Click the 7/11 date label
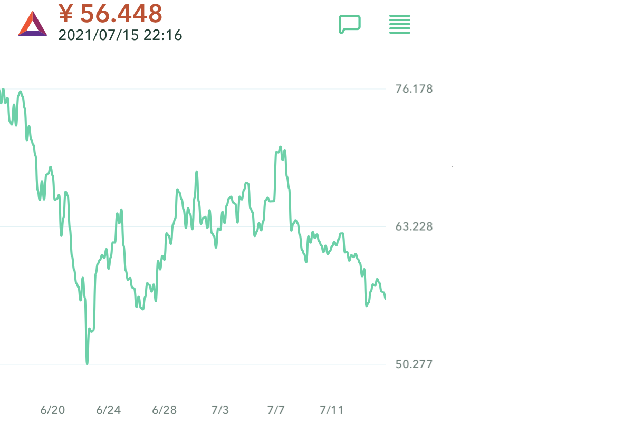633x435 pixels. 331,410
